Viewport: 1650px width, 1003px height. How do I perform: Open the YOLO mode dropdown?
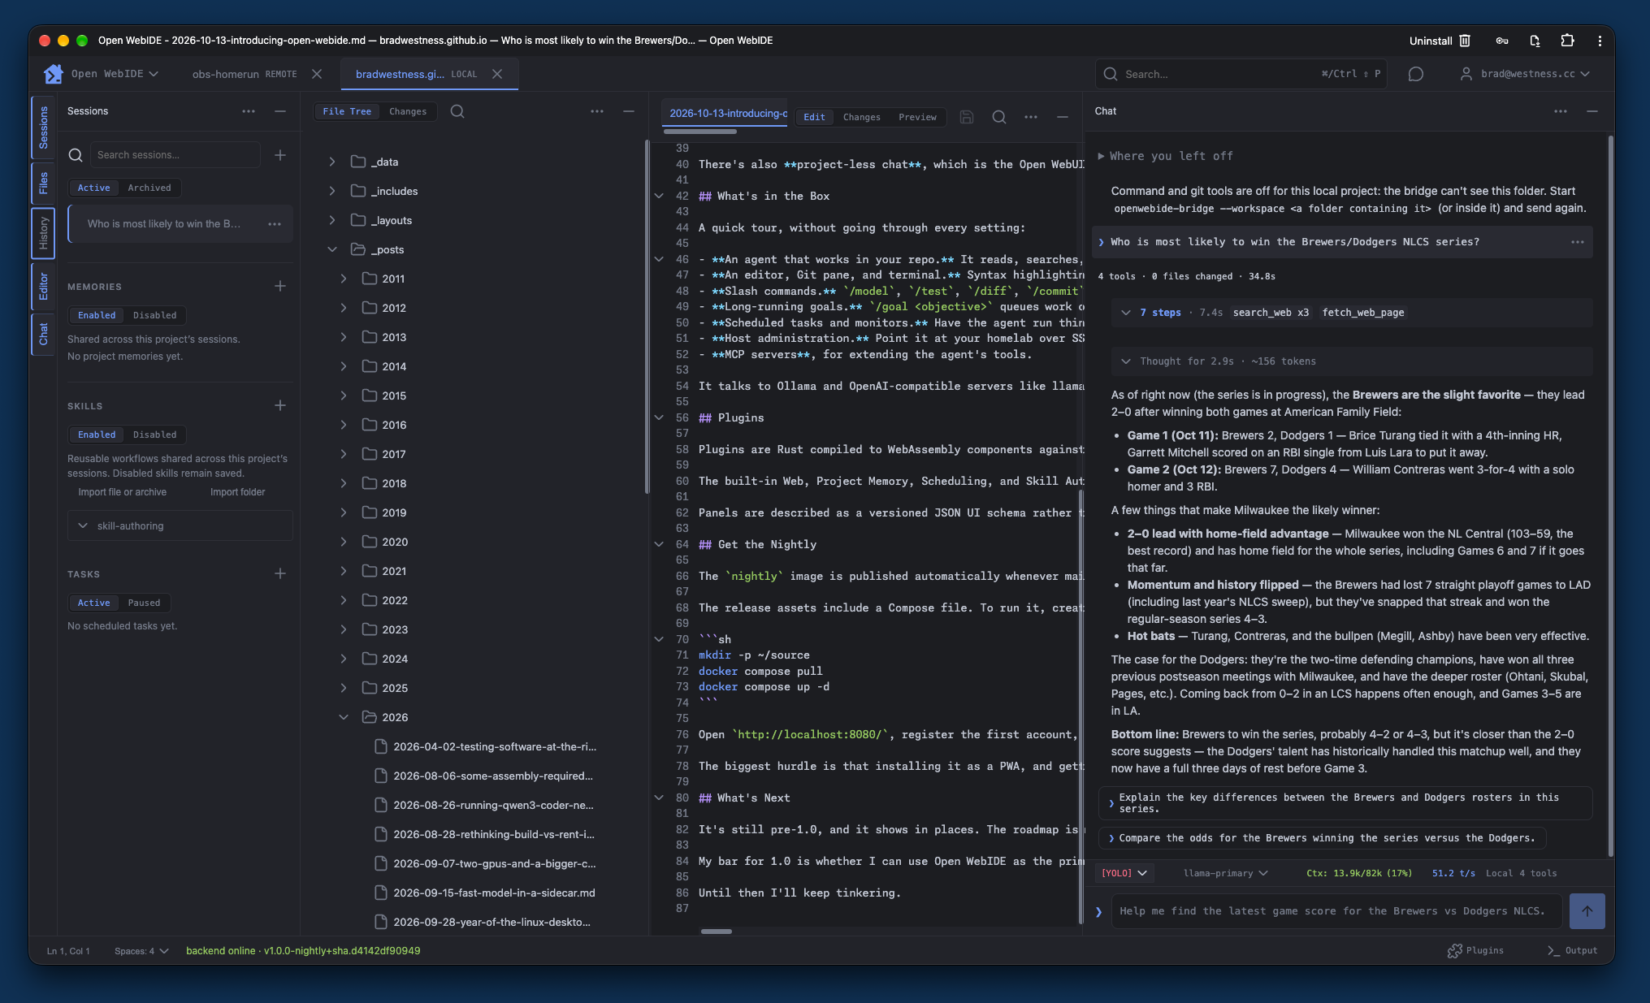pyautogui.click(x=1124, y=873)
